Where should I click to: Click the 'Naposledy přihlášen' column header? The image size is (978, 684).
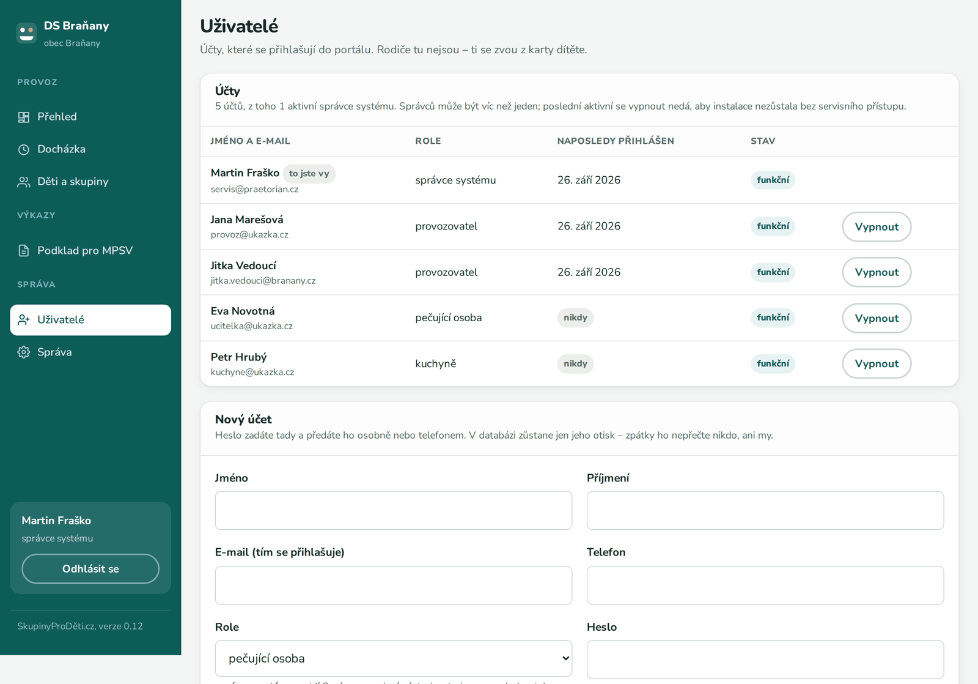point(616,141)
